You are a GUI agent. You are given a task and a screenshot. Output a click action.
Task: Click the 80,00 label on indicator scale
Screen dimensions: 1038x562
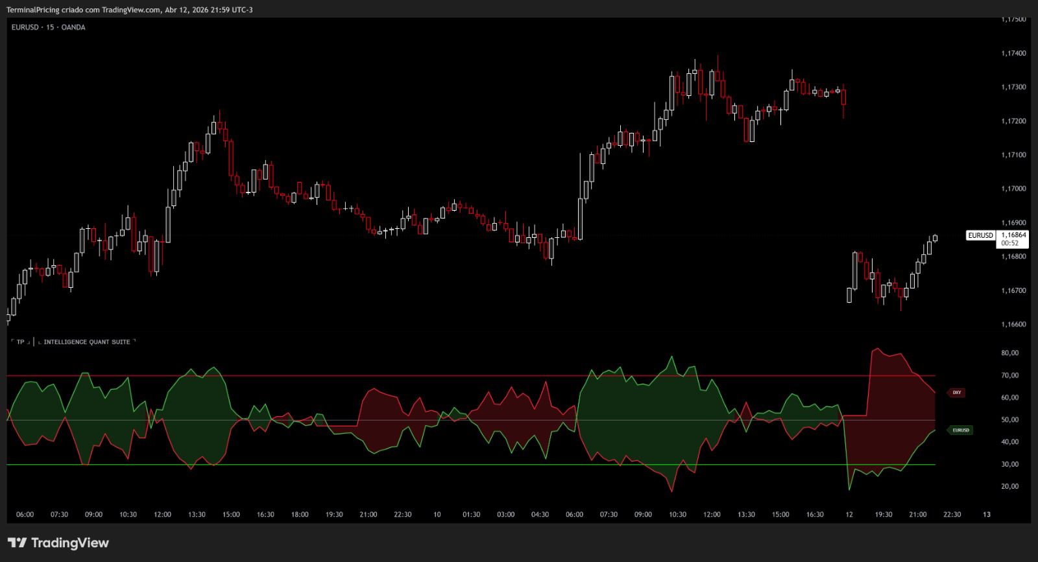(1010, 353)
